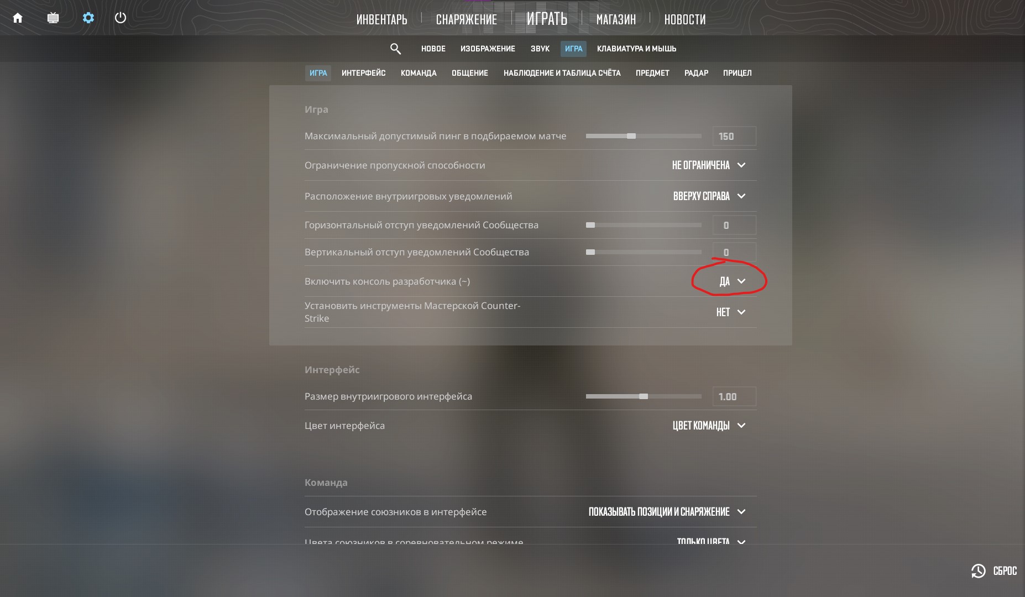The width and height of the screenshot is (1025, 597).
Task: Toggle Workshop tools НЕТ option
Action: pos(731,312)
